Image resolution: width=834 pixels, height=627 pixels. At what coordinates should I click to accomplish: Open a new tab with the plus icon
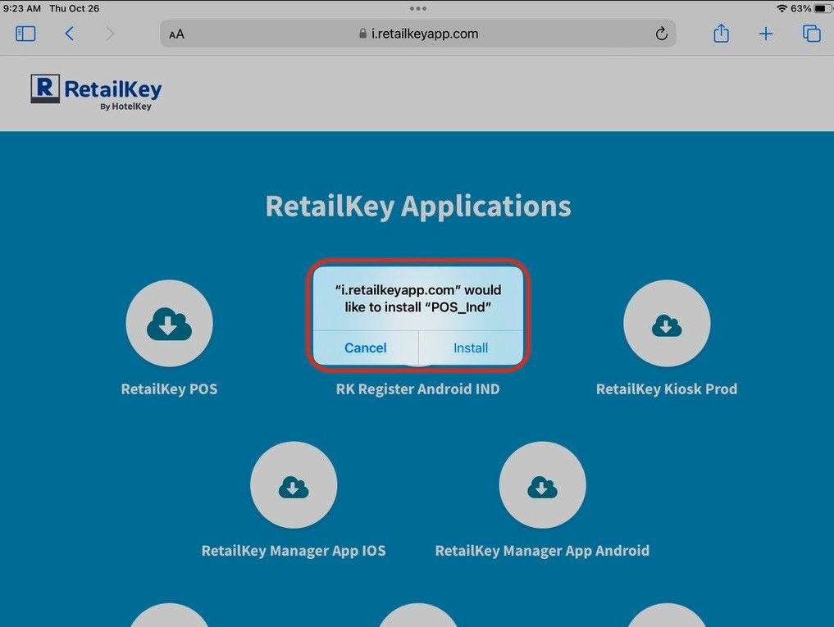[766, 34]
